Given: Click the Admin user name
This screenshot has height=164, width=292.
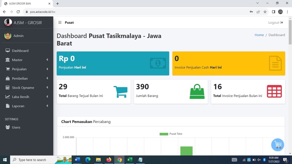Looking at the screenshot, I should [x=19, y=36].
